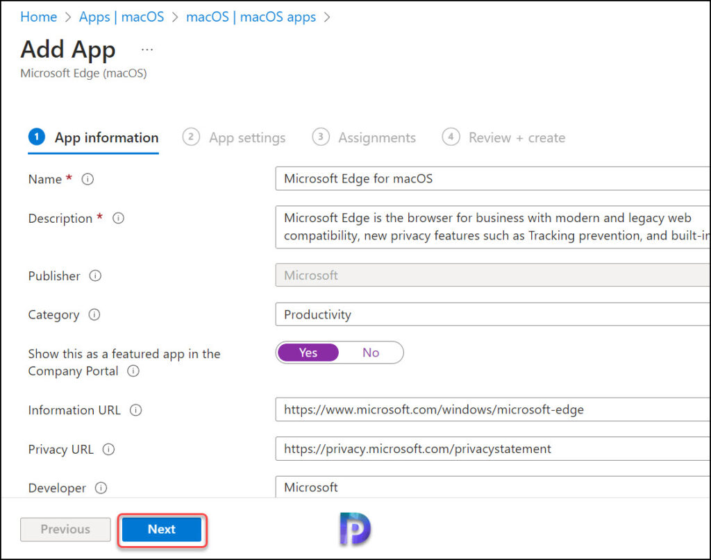Open the Name field info tooltip icon
Viewport: 711px width, 560px height.
tap(87, 180)
